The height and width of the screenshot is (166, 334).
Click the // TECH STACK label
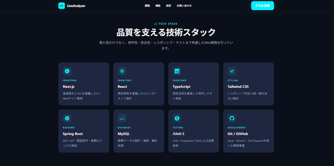(166, 24)
